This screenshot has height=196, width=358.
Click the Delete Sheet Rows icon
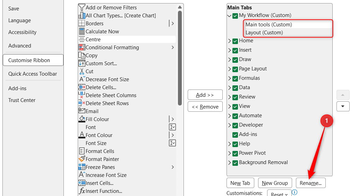[x=82, y=103]
